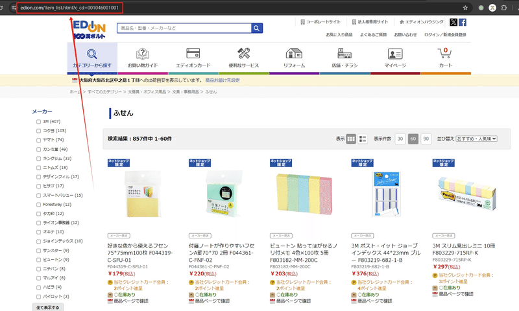Click 全て表示する show all makers

[48, 307]
